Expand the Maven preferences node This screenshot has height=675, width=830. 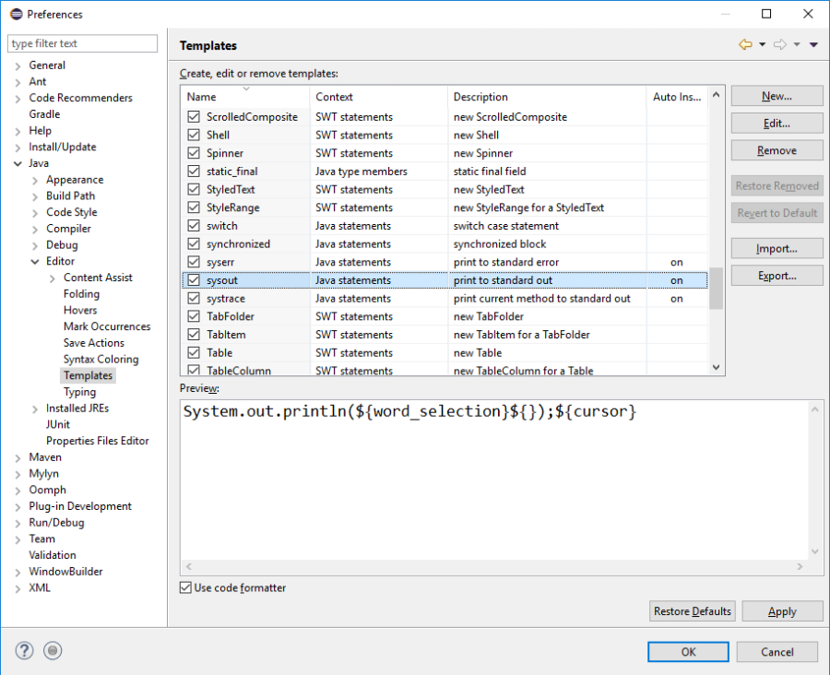coord(18,457)
